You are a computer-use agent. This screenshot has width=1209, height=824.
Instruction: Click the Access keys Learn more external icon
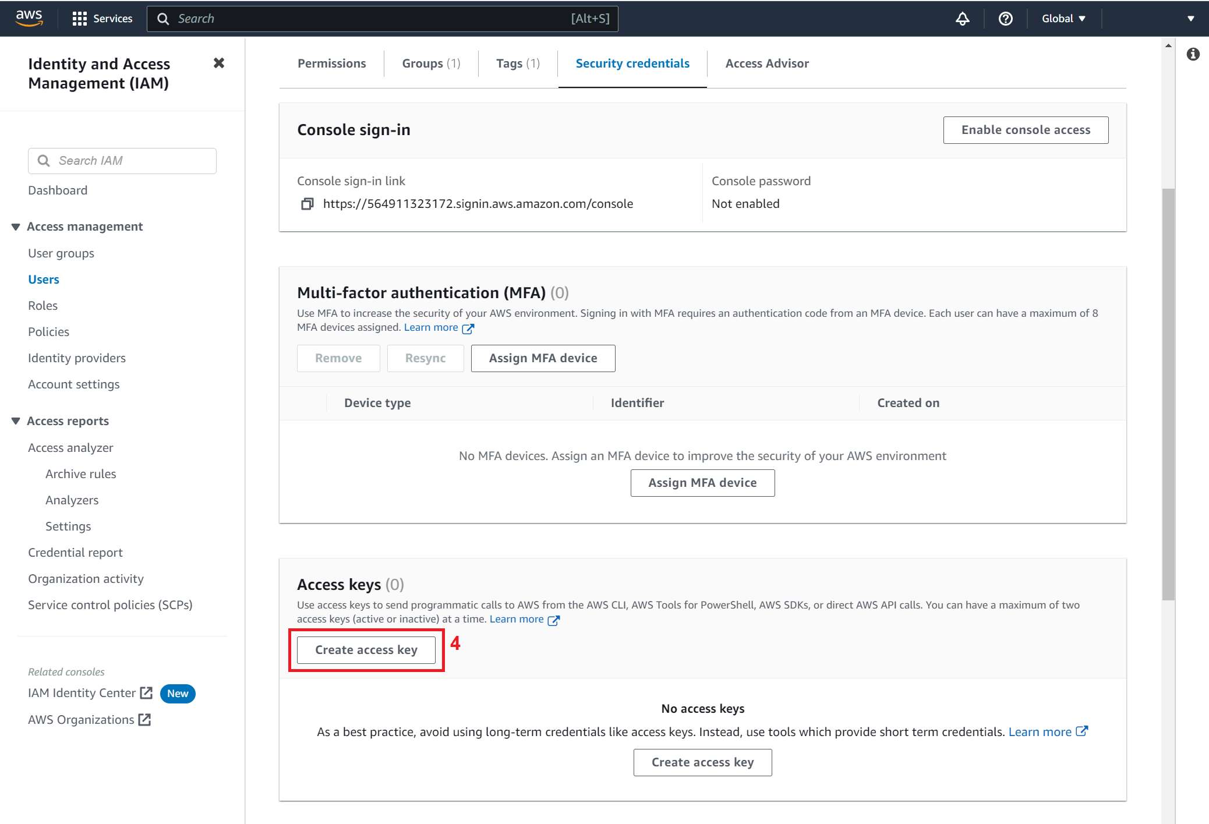point(554,620)
